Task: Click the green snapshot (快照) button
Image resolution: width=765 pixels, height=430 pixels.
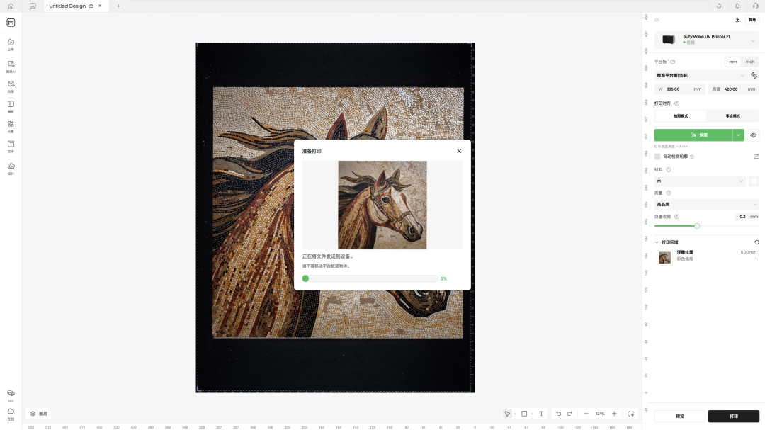Action: pyautogui.click(x=693, y=135)
